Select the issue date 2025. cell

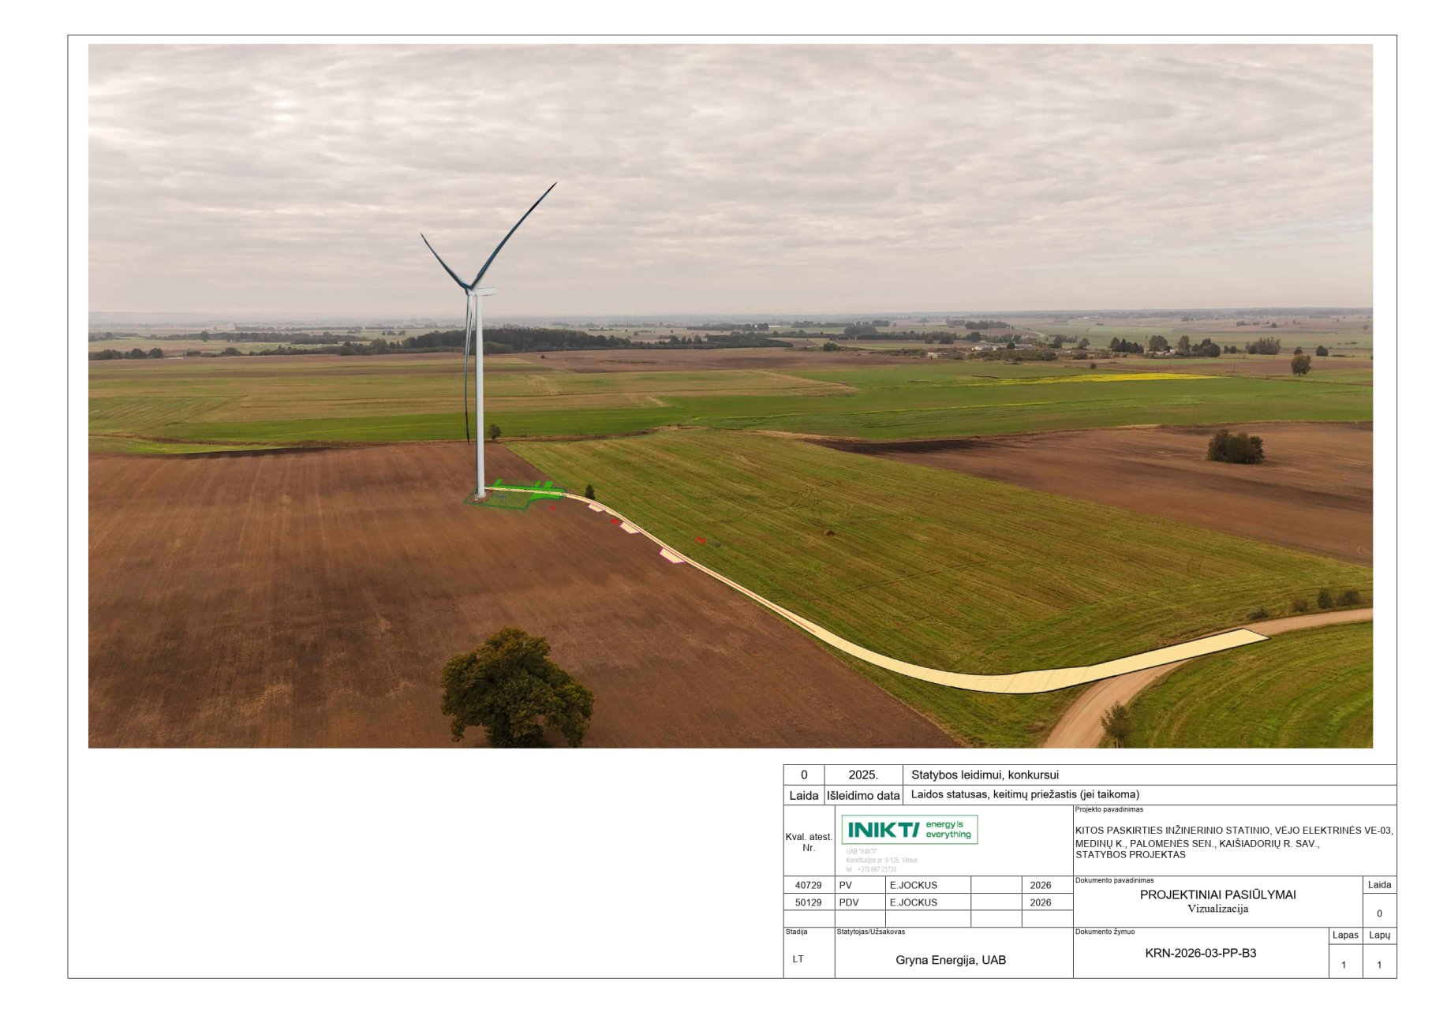[x=862, y=775]
